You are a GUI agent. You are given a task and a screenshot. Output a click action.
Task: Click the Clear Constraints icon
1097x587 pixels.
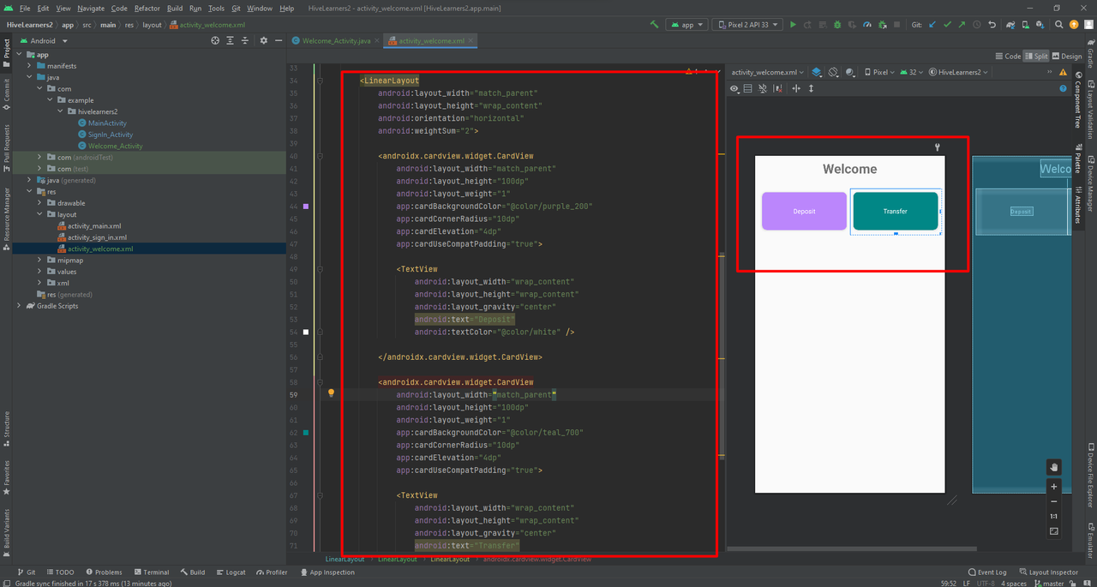(777, 88)
